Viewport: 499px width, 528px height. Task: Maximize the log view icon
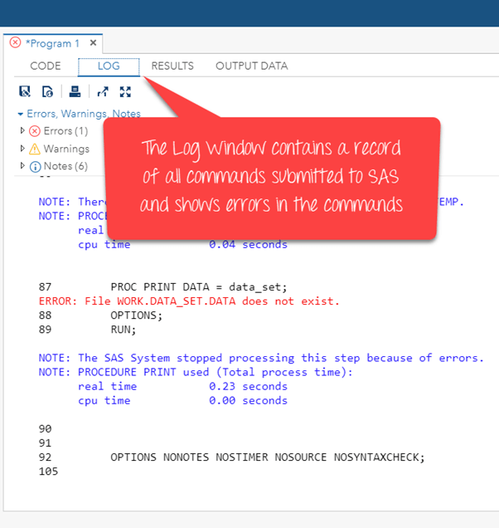click(126, 91)
